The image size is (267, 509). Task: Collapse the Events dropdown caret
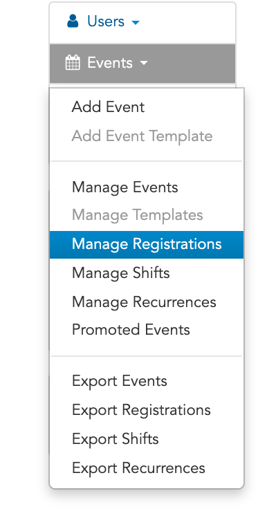tap(144, 63)
